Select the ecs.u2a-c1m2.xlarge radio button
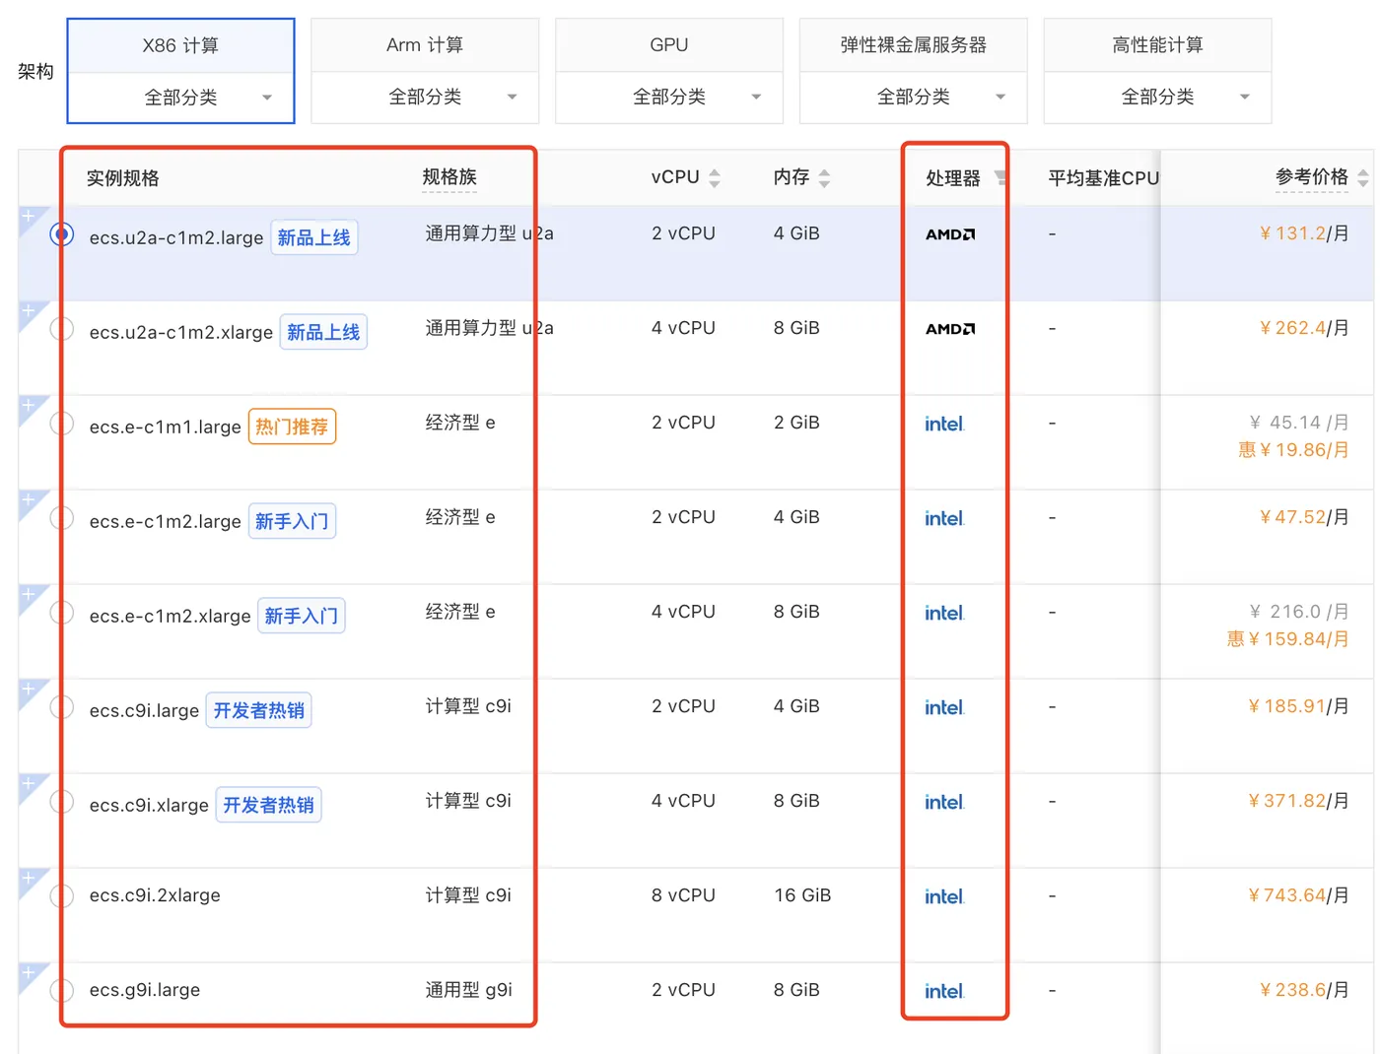Image resolution: width=1380 pixels, height=1054 pixels. [x=62, y=329]
